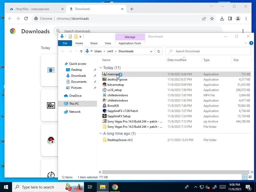The image size is (256, 192).
Task: Click the horizontal scrollbar in file list
Action: point(175,172)
